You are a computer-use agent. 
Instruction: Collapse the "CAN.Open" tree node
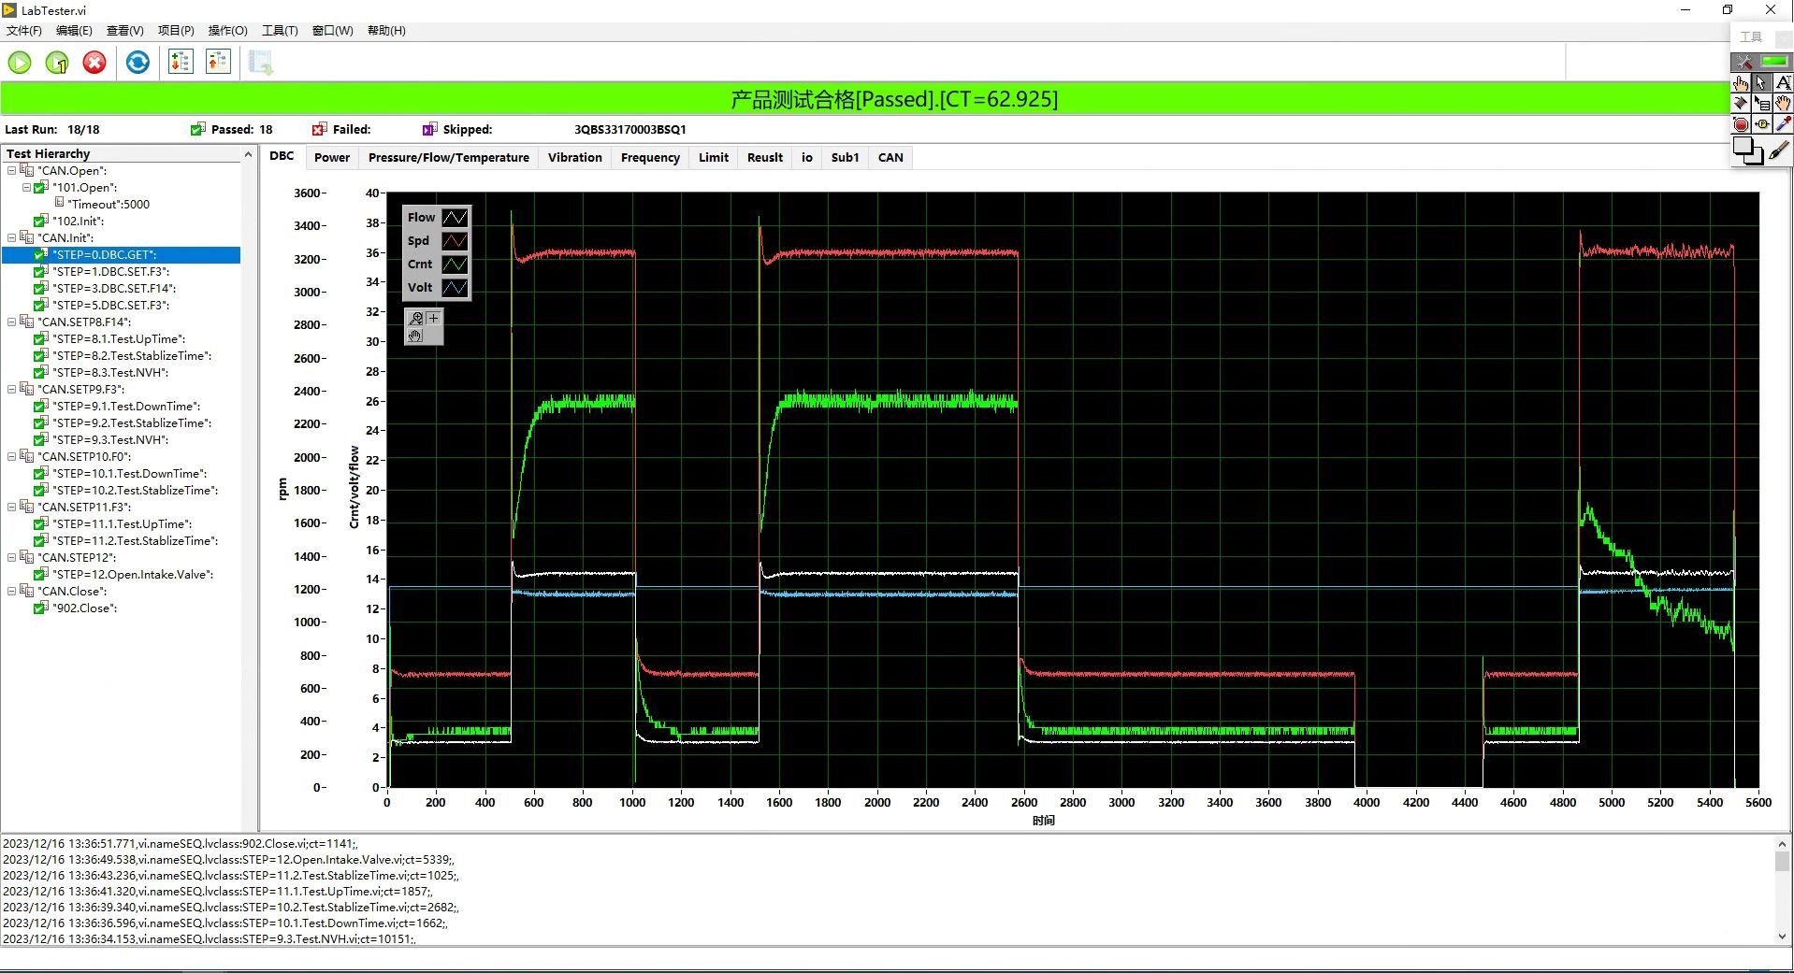(11, 171)
